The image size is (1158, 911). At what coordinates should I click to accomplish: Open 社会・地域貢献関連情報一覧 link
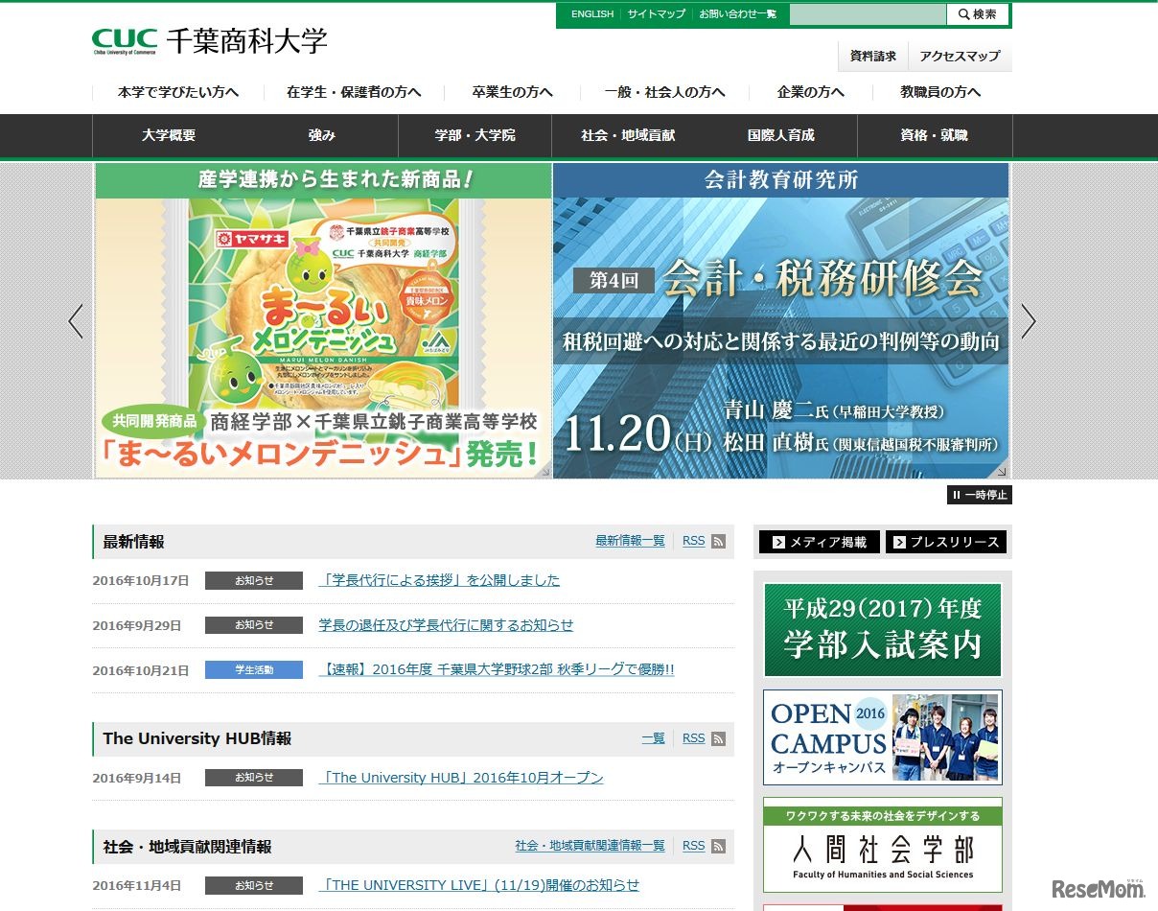(590, 846)
